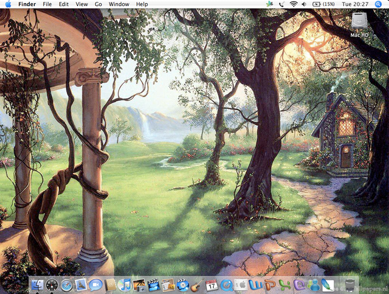Open Microsoft Entourage in dock
389x294 pixels.
pyautogui.click(x=299, y=285)
